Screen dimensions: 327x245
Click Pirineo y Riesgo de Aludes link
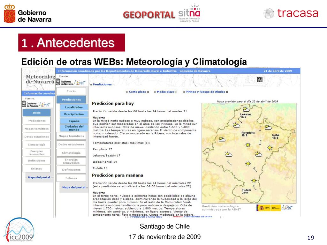[205, 92]
